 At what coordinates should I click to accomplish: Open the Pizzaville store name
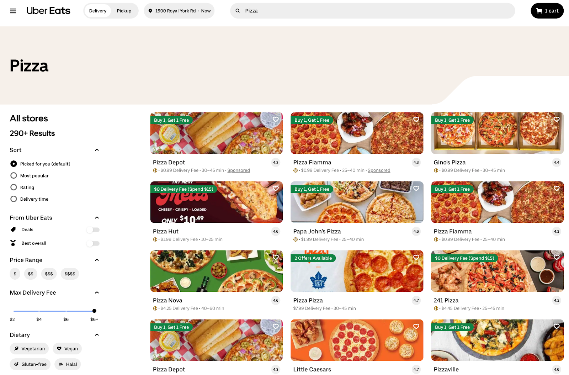click(446, 370)
